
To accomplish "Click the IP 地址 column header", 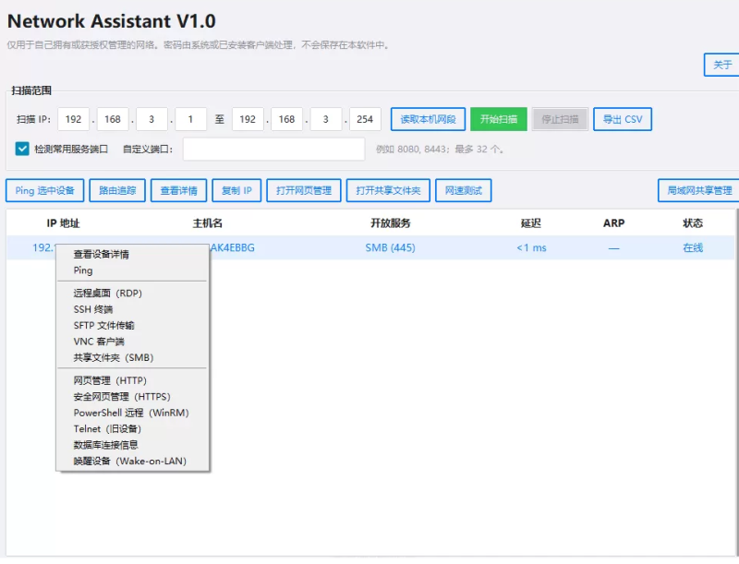I will click(63, 223).
